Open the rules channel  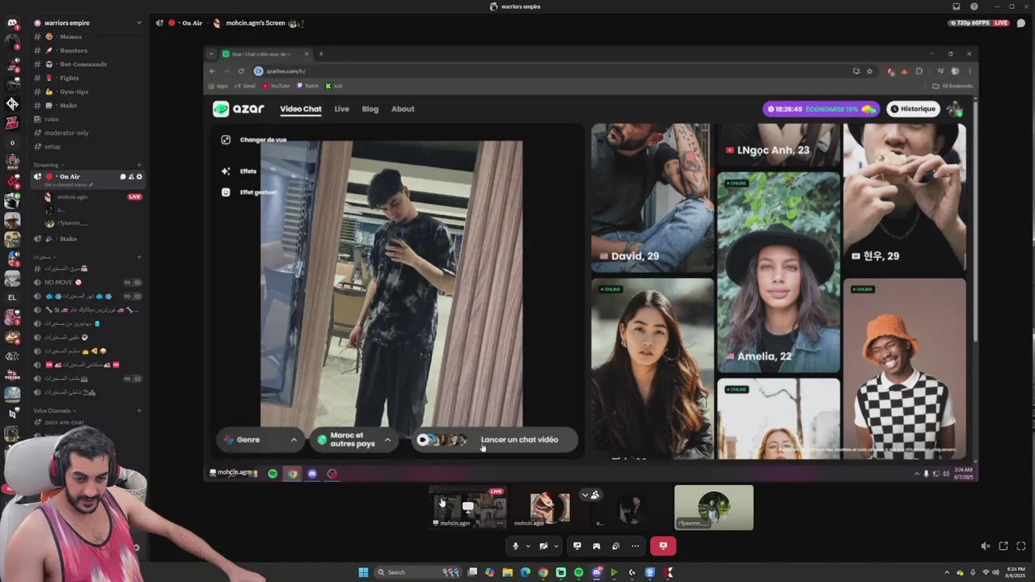coord(88,119)
